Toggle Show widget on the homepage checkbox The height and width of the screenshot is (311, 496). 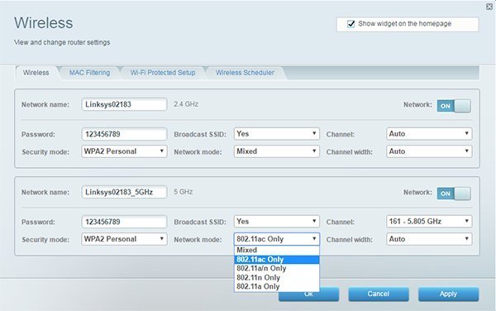(351, 24)
